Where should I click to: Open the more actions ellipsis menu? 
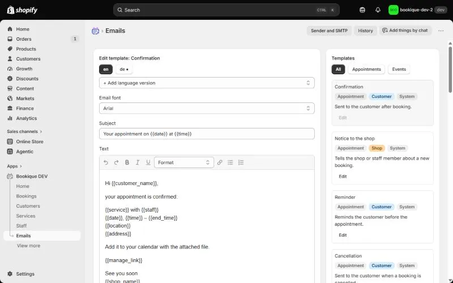pyautogui.click(x=441, y=31)
